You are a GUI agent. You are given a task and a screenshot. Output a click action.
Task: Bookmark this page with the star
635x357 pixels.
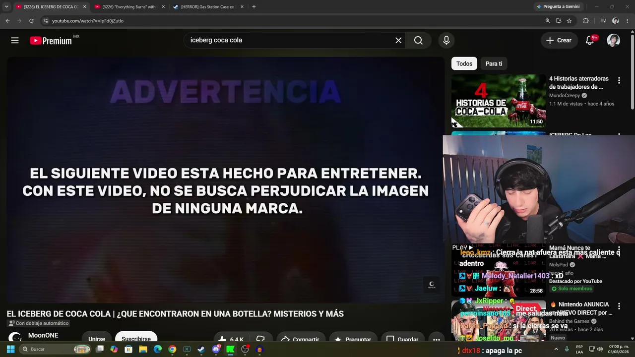click(x=569, y=21)
